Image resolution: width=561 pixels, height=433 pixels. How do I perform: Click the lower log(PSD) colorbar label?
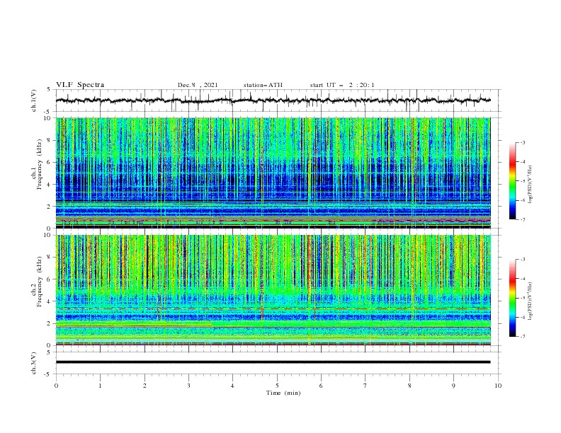pyautogui.click(x=531, y=301)
